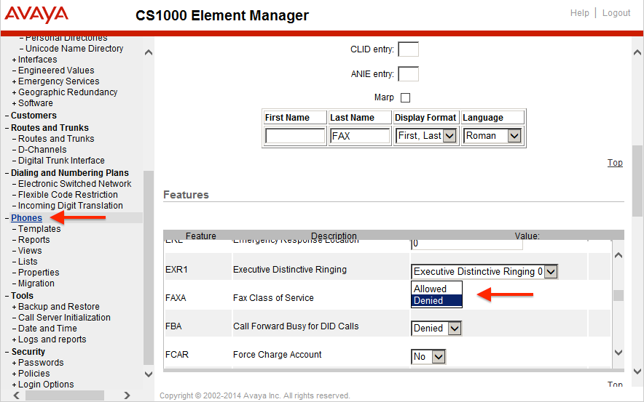This screenshot has width=644, height=402.
Task: Click the Logout link
Action: click(616, 13)
